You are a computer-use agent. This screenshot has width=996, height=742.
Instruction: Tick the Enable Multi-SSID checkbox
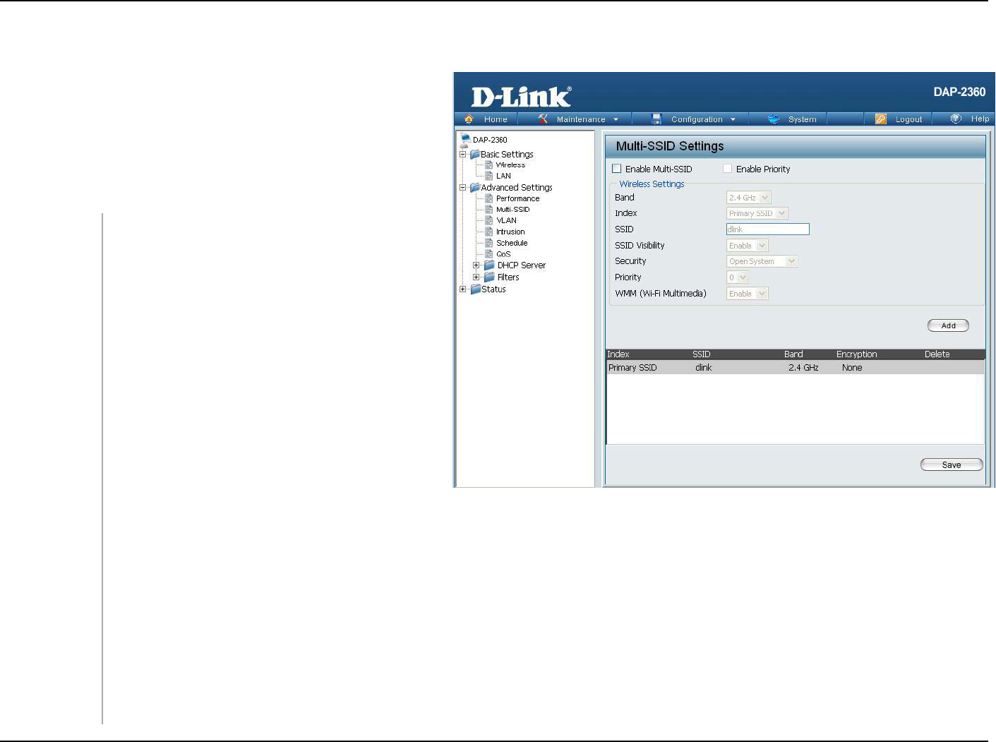617,169
